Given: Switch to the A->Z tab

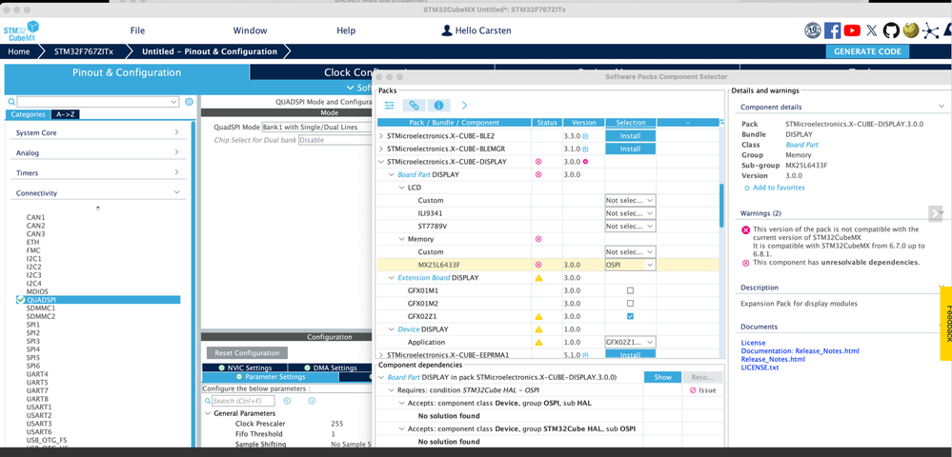Looking at the screenshot, I should pos(65,114).
